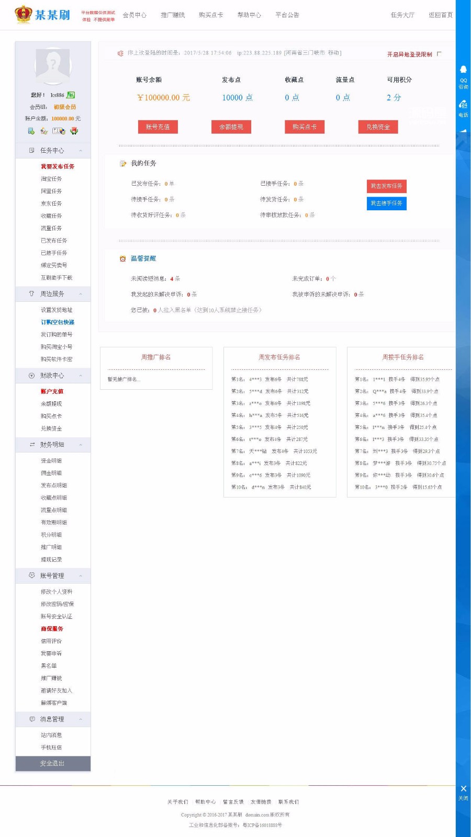Close the right floating bar with X
471x837 pixels.
(463, 788)
